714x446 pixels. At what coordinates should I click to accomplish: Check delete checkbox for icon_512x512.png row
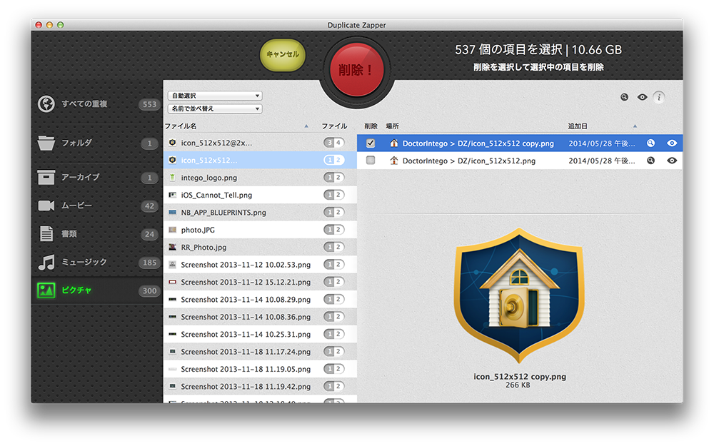[x=370, y=161]
